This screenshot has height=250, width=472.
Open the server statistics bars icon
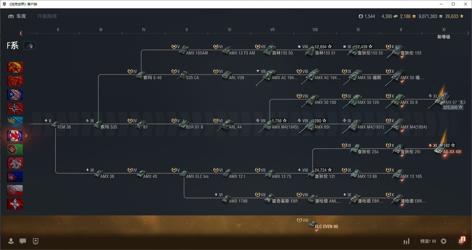[406, 241]
